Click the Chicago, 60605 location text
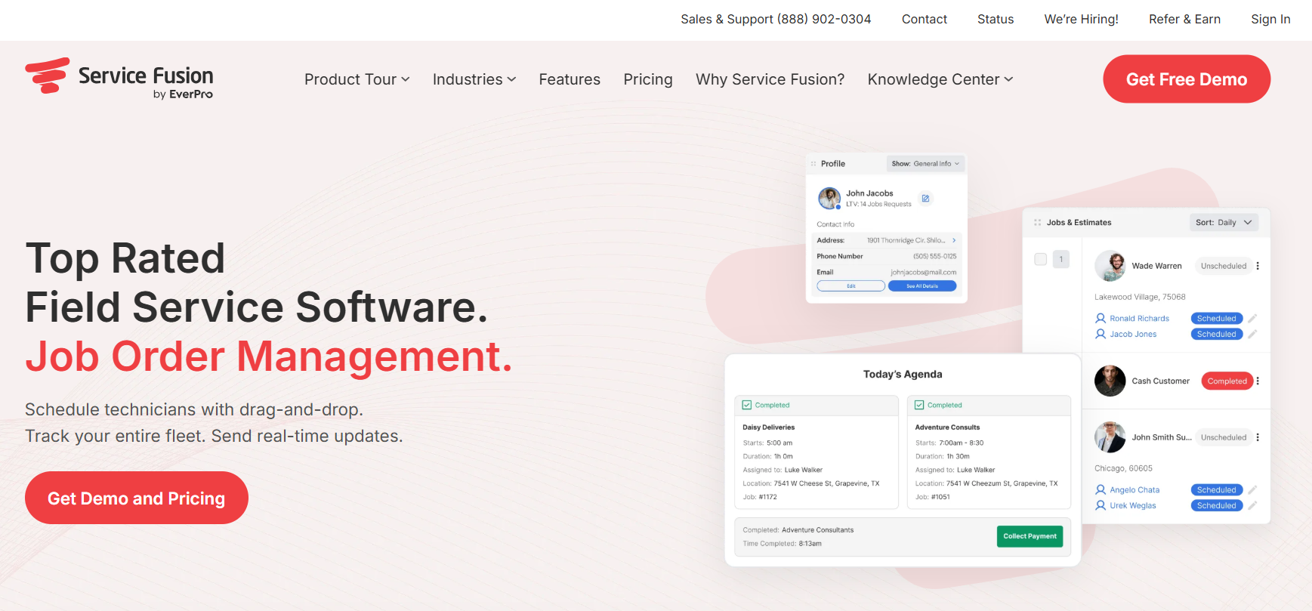Viewport: 1312px width, 611px height. 1123,468
